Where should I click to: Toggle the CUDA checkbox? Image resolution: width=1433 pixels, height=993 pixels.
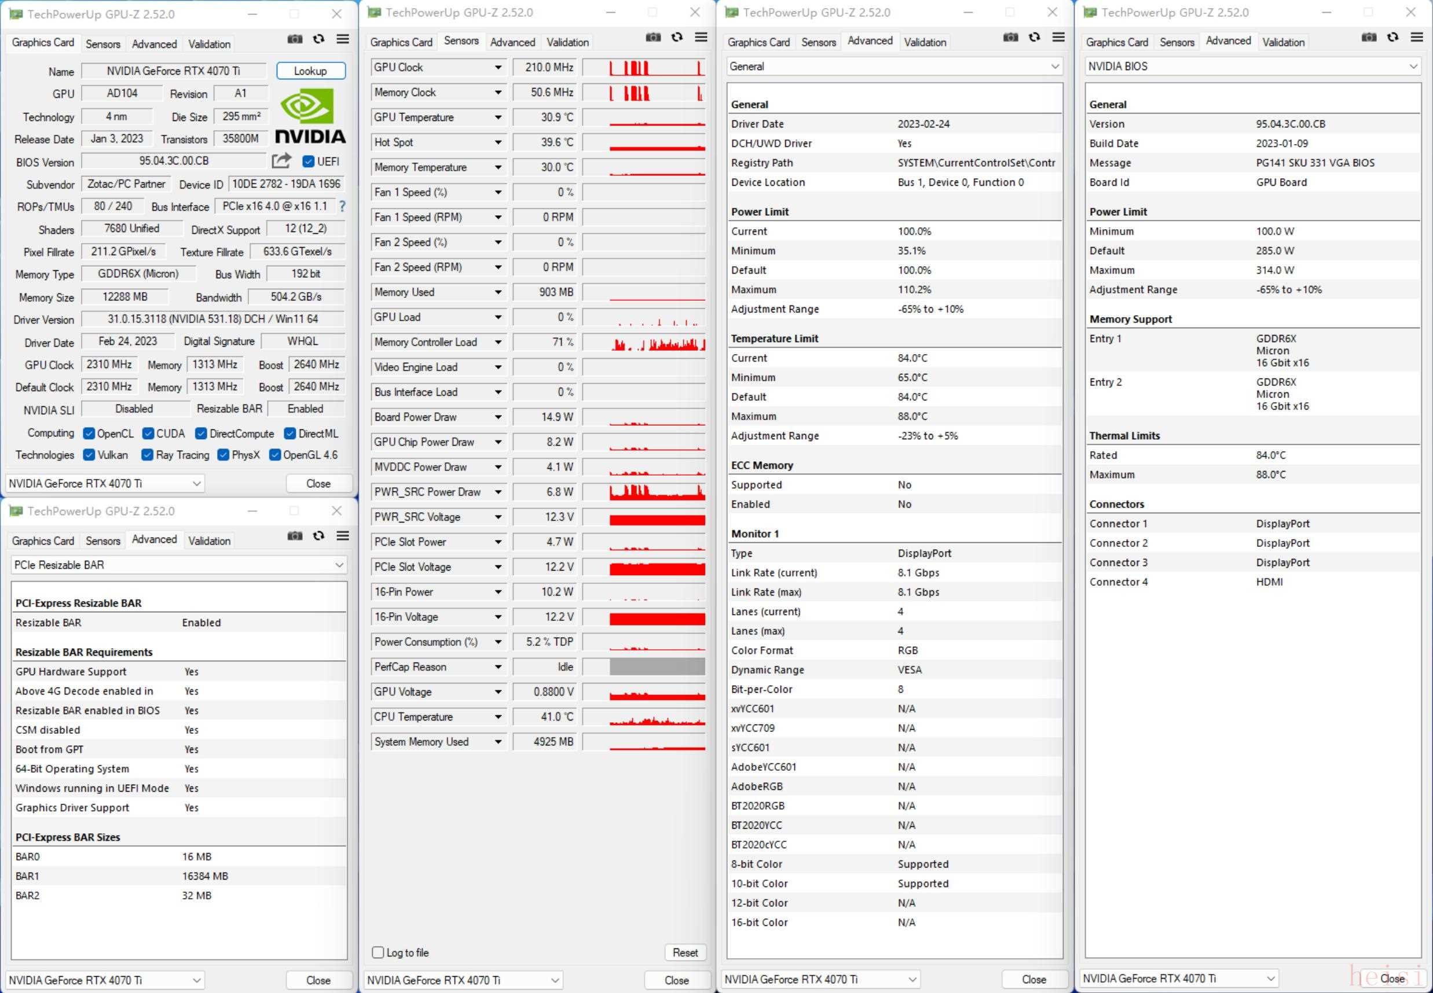tap(148, 433)
